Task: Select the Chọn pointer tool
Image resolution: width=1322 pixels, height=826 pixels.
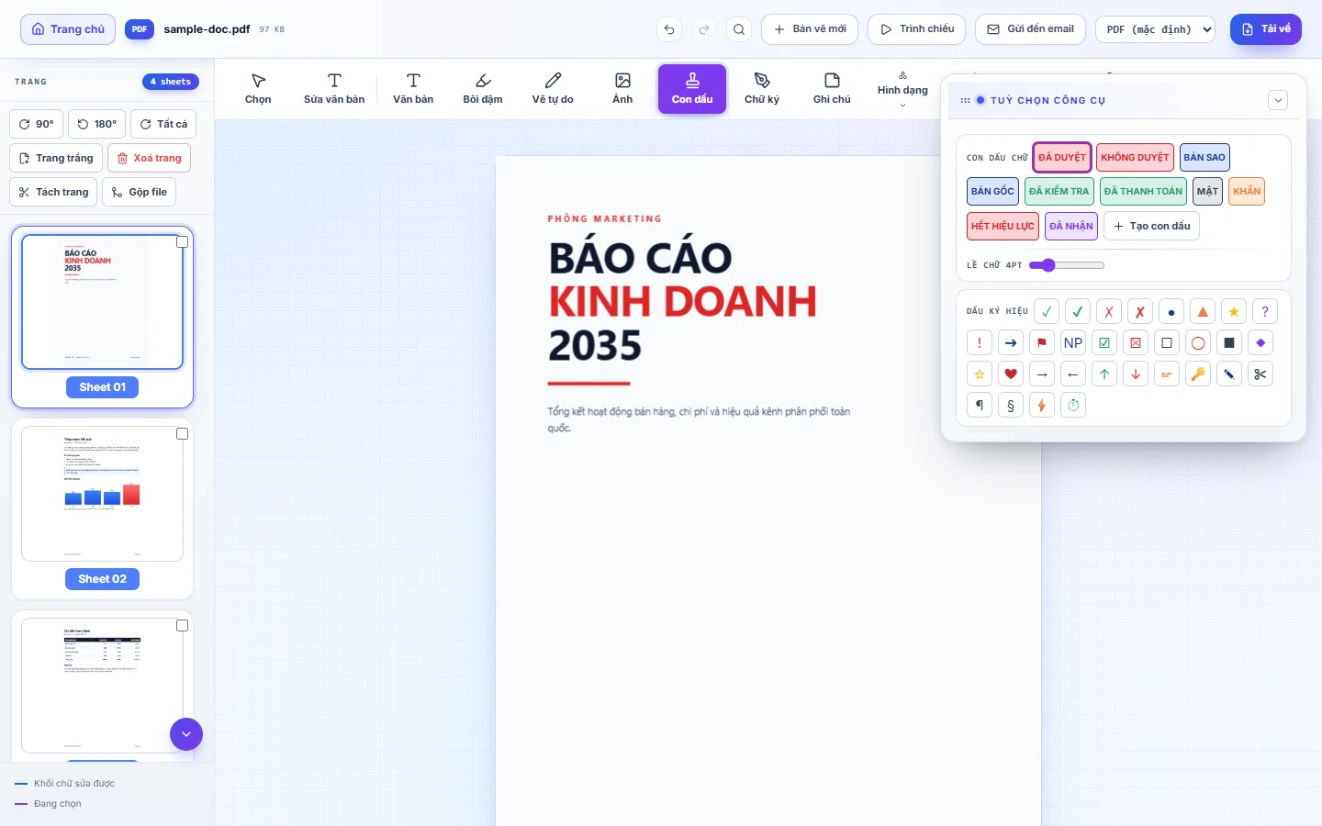Action: point(258,89)
